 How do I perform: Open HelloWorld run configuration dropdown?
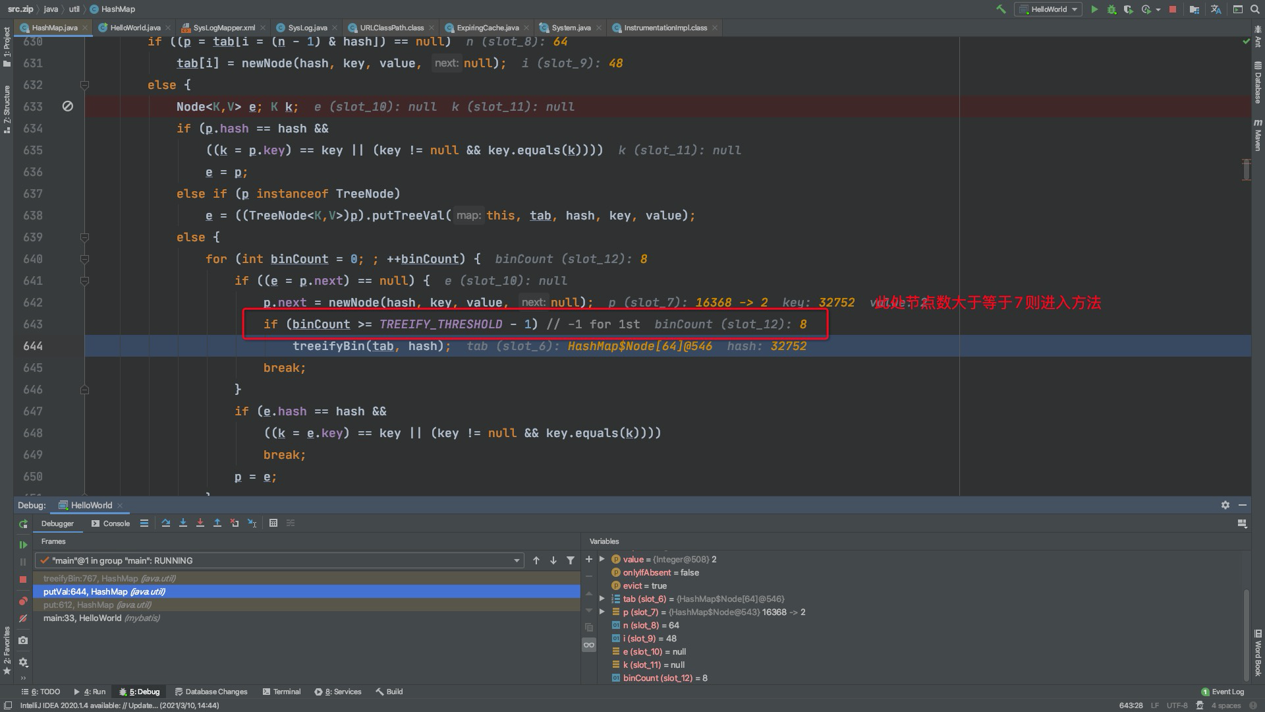(x=1049, y=9)
